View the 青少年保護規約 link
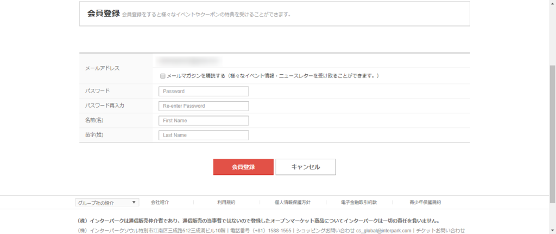The height and width of the screenshot is (234, 556). pos(425,203)
